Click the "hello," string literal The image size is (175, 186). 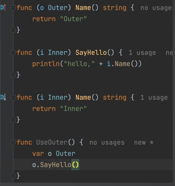79,64
